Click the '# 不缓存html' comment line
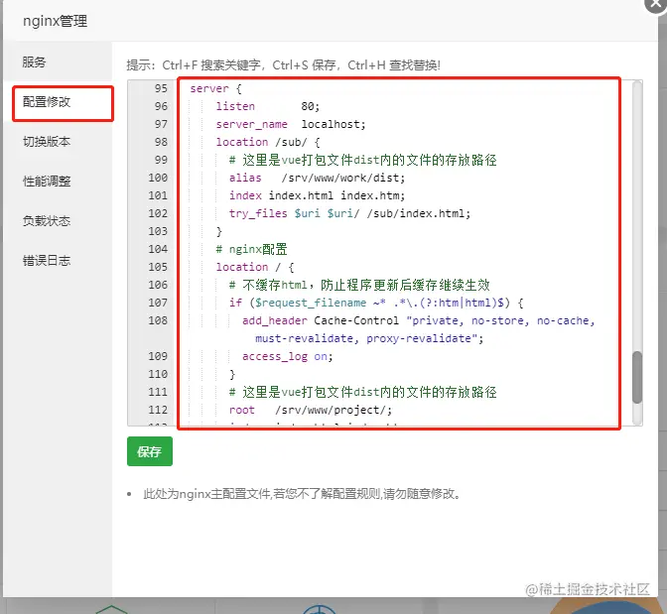The width and height of the screenshot is (667, 614). (359, 285)
